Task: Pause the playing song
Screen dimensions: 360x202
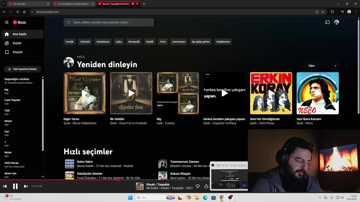Action: click(x=15, y=186)
